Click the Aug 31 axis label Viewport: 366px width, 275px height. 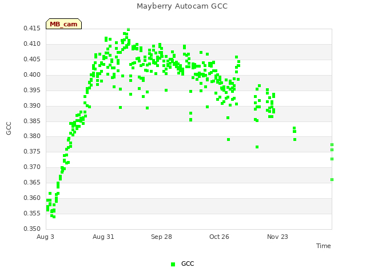[104, 237]
